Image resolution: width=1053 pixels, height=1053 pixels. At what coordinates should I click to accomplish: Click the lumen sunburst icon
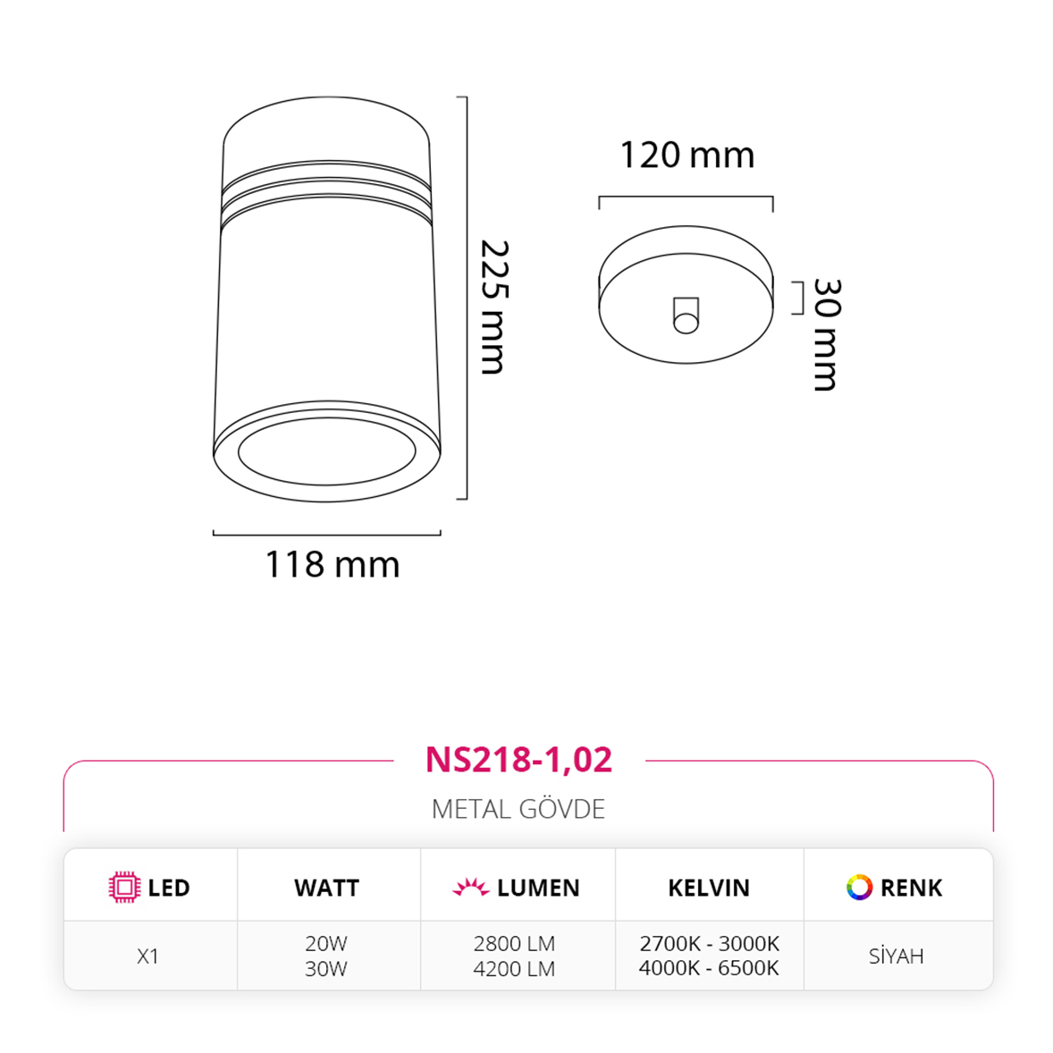[x=470, y=887]
